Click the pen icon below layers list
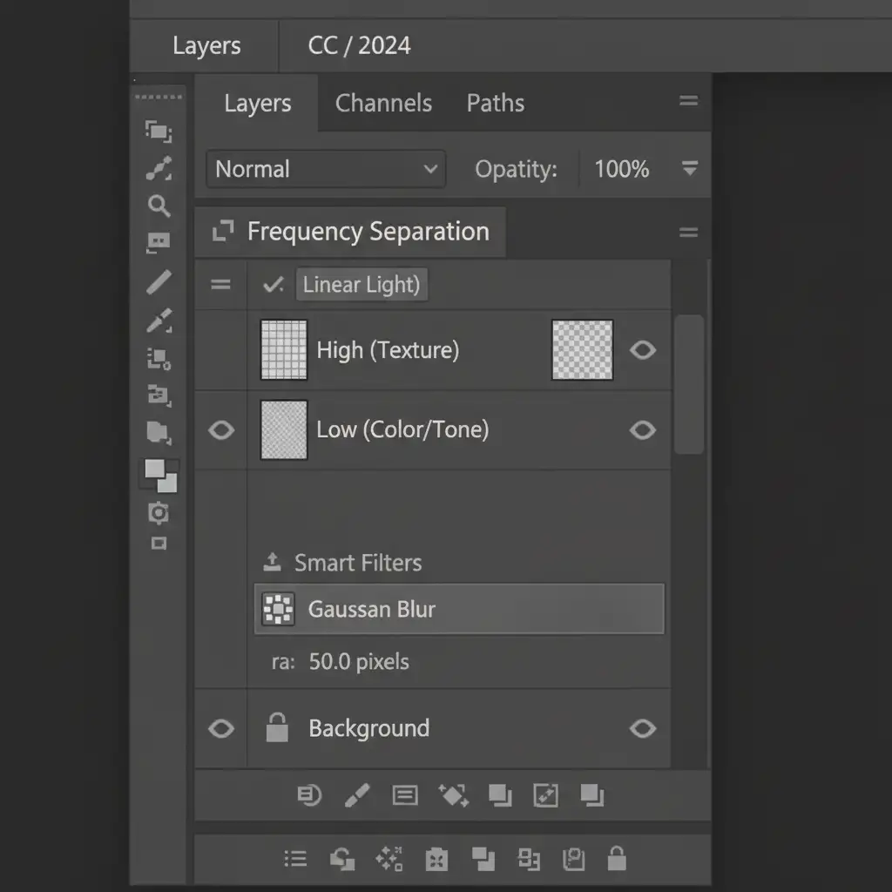 (357, 794)
